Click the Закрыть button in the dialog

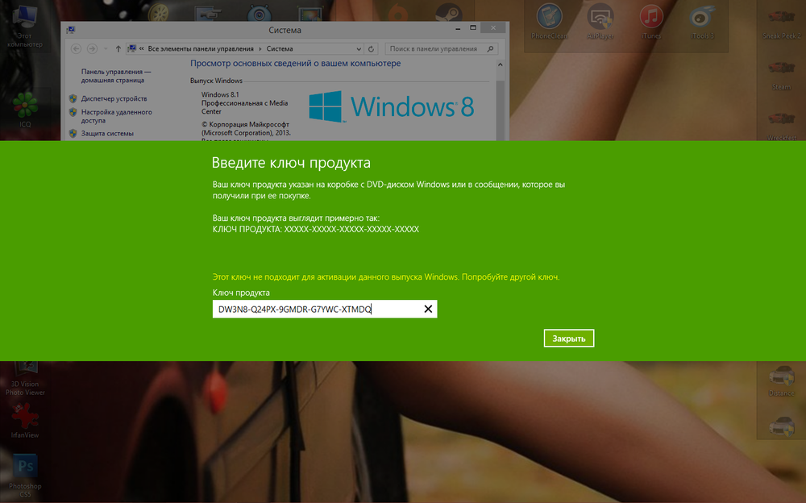click(568, 339)
